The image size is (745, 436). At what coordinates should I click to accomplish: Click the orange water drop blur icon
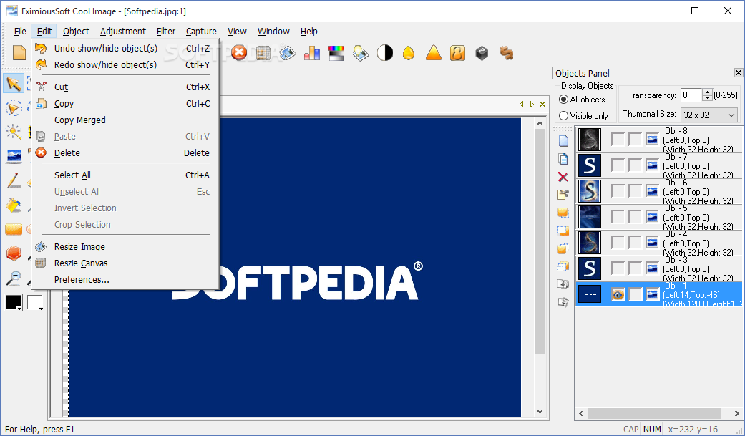(x=409, y=53)
